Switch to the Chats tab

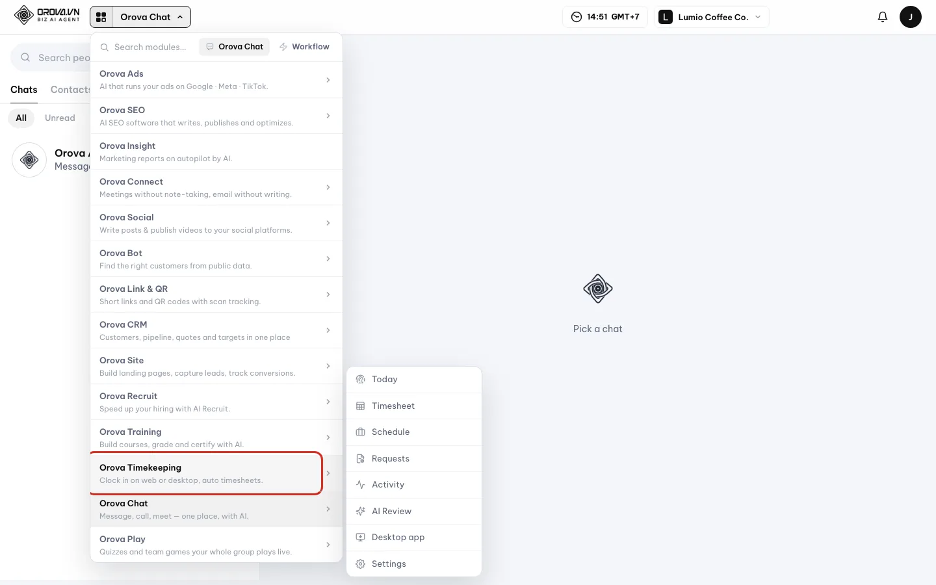click(24, 90)
